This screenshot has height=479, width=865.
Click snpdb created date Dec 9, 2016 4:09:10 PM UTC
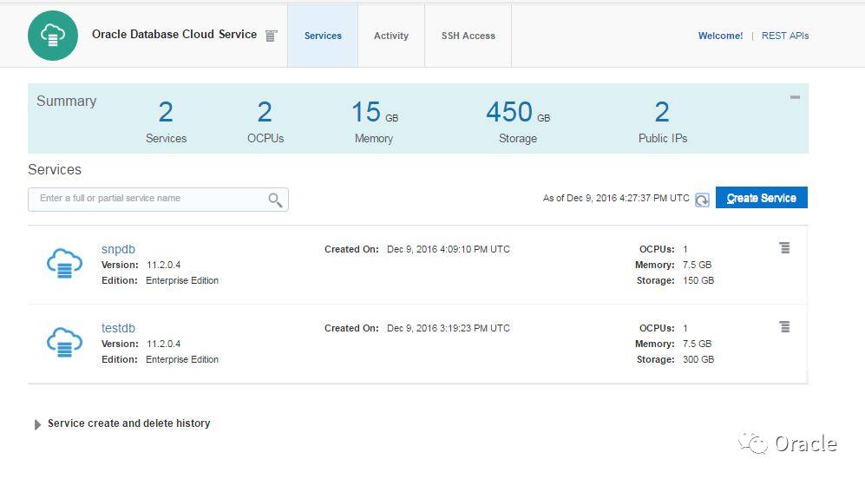click(x=449, y=249)
